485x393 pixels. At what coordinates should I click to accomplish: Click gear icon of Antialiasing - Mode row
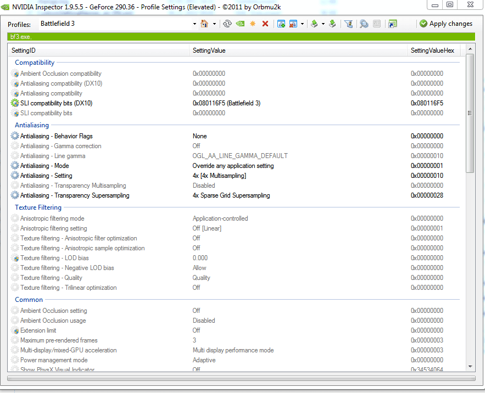[15, 166]
